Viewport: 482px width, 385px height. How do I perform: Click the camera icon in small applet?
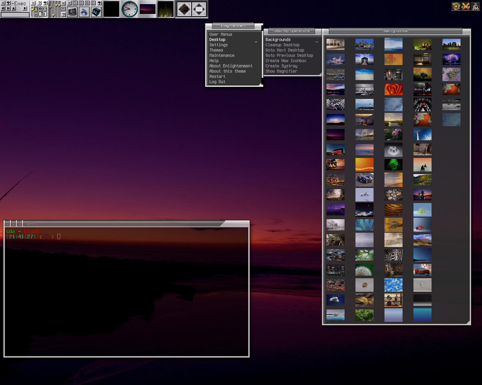click(43, 14)
